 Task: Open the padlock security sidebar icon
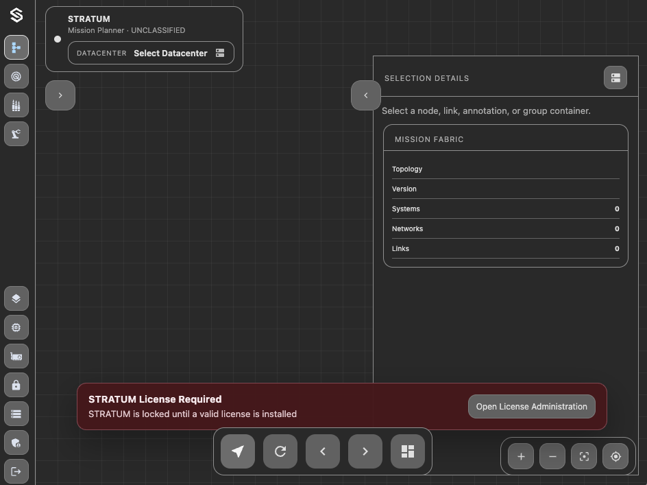coord(16,385)
